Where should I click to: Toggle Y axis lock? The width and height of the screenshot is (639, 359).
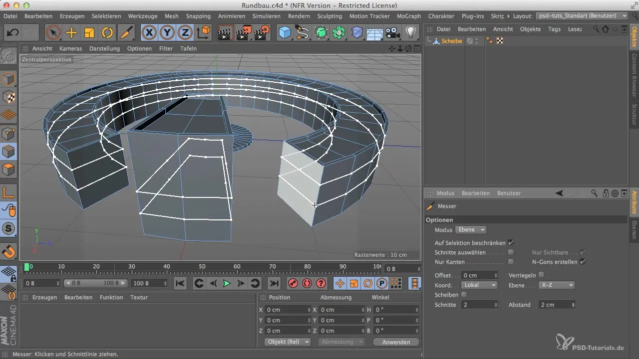167,33
